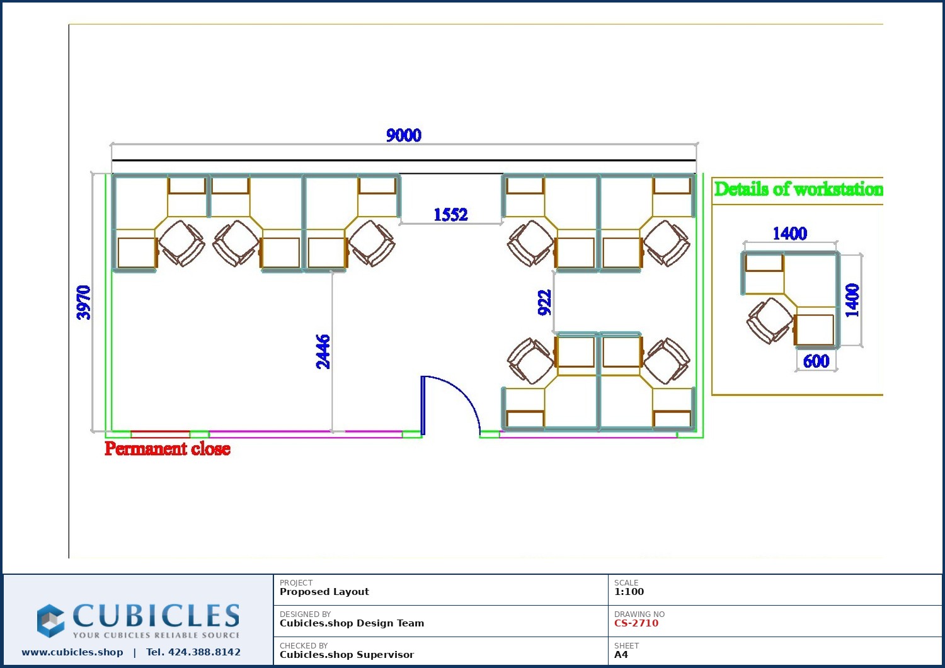Click the 1552 gap dimension label
Screen dimensions: 945x668
click(x=450, y=215)
